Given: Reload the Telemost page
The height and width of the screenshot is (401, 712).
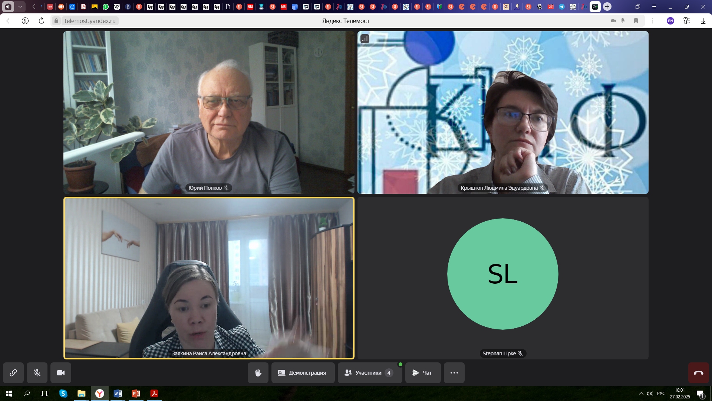Looking at the screenshot, I should [x=42, y=21].
